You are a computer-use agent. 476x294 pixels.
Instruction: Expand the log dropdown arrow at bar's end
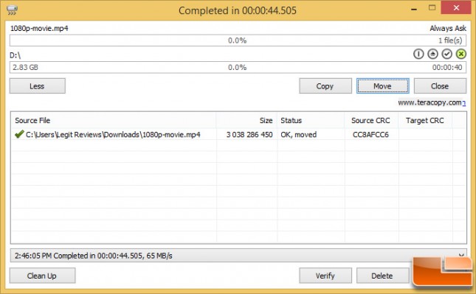pyautogui.click(x=461, y=255)
